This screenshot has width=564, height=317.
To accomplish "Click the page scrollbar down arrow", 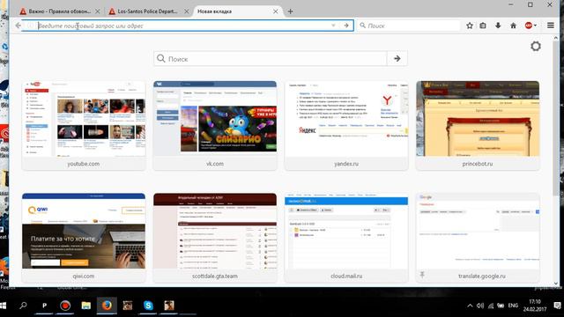I will pos(556,284).
